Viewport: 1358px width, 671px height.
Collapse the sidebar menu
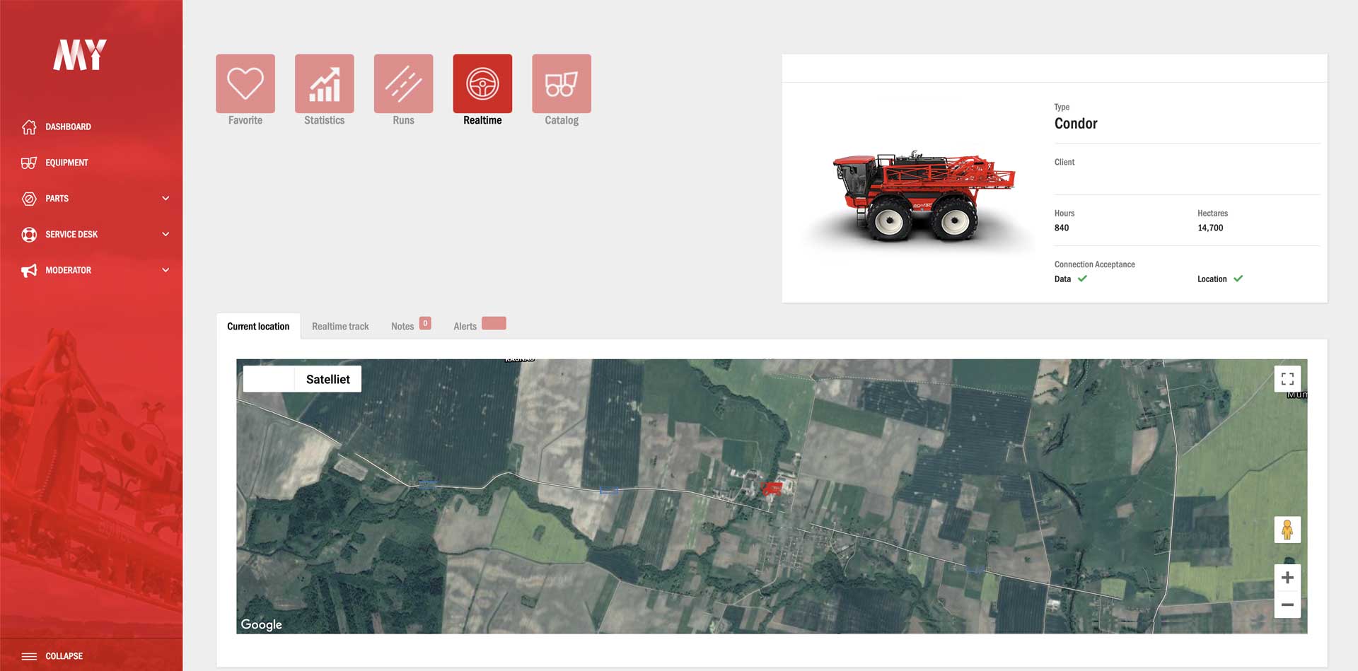click(64, 656)
